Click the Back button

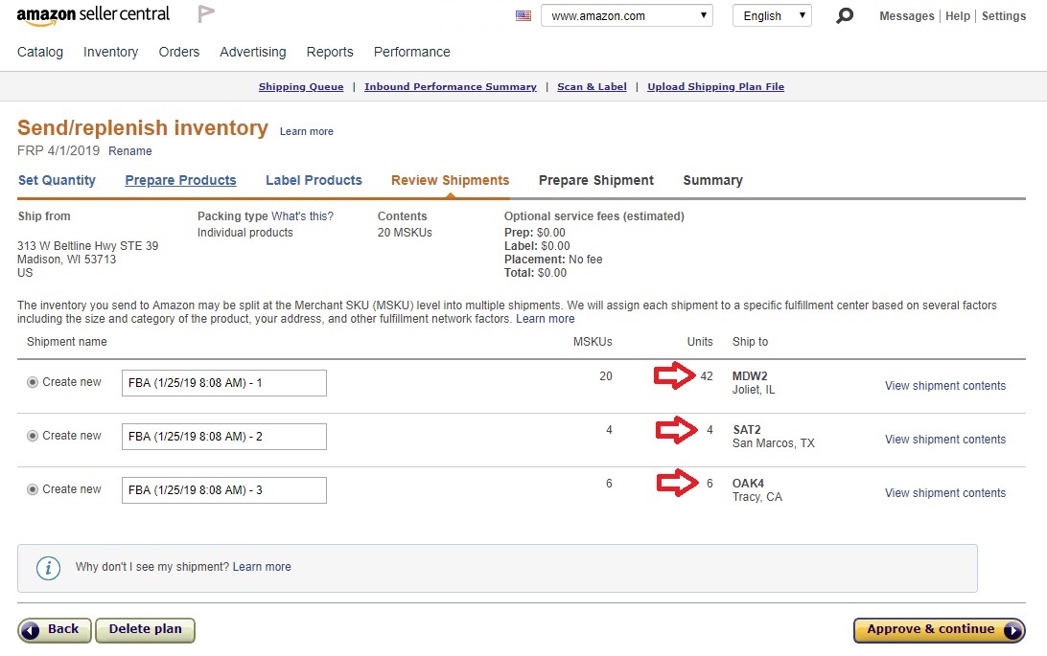click(55, 630)
